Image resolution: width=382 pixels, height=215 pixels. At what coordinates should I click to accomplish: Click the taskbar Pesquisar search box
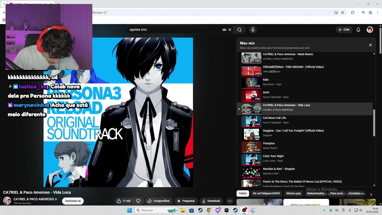click(x=157, y=210)
